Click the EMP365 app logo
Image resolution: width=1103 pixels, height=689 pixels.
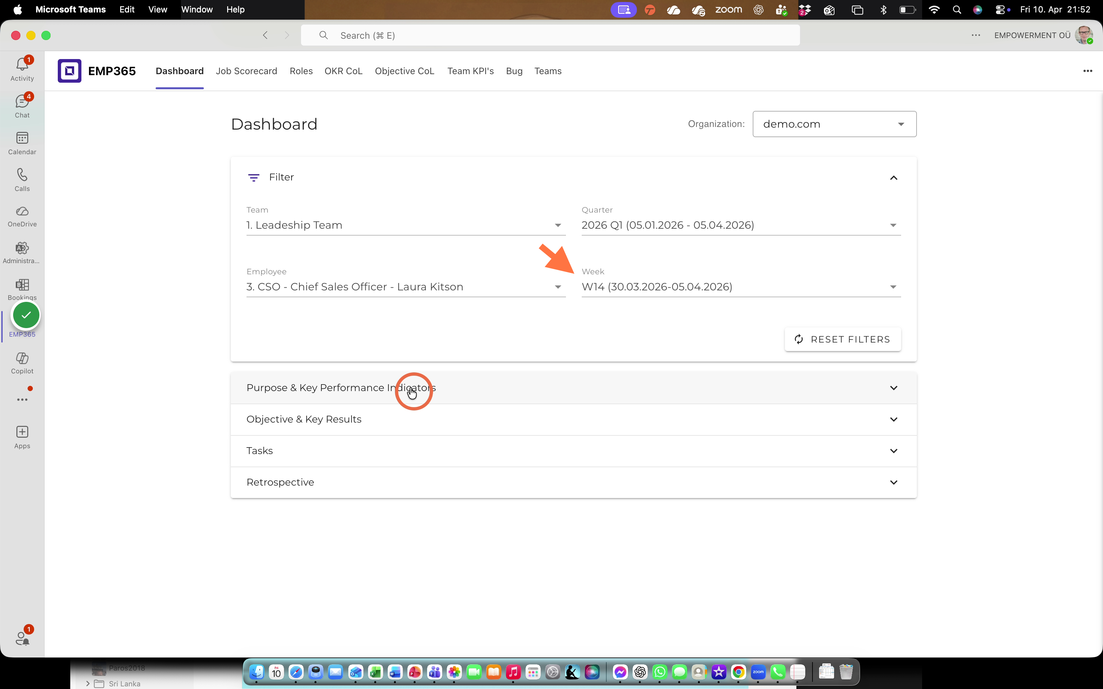69,71
